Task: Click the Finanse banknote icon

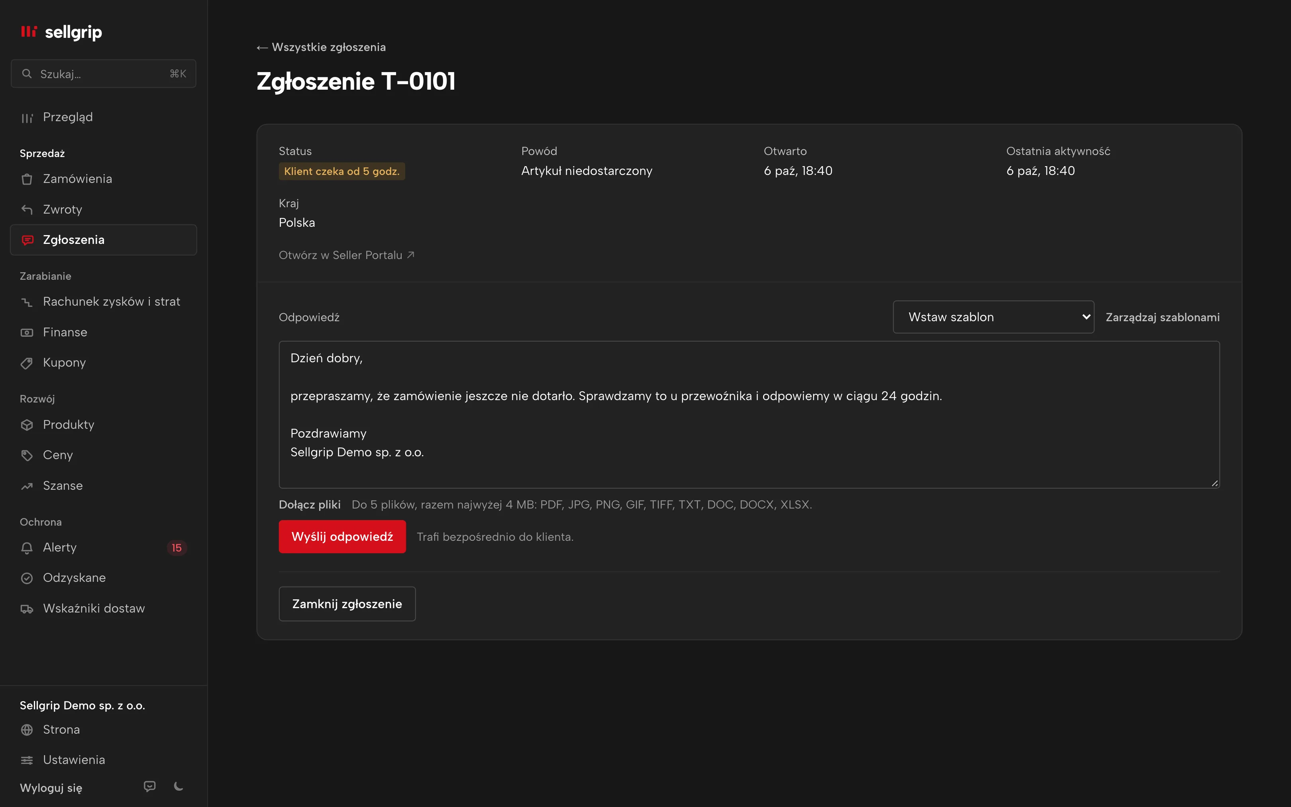Action: coord(27,332)
